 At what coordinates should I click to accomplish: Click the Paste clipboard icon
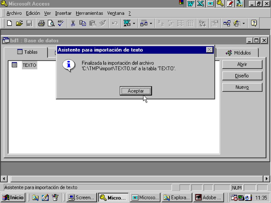pyautogui.click(x=92, y=23)
